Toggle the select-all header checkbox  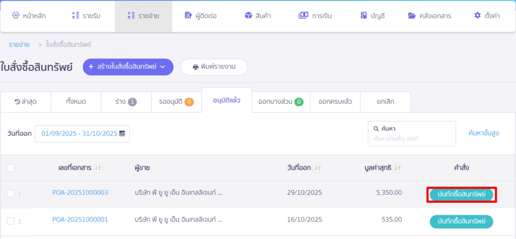click(11, 168)
